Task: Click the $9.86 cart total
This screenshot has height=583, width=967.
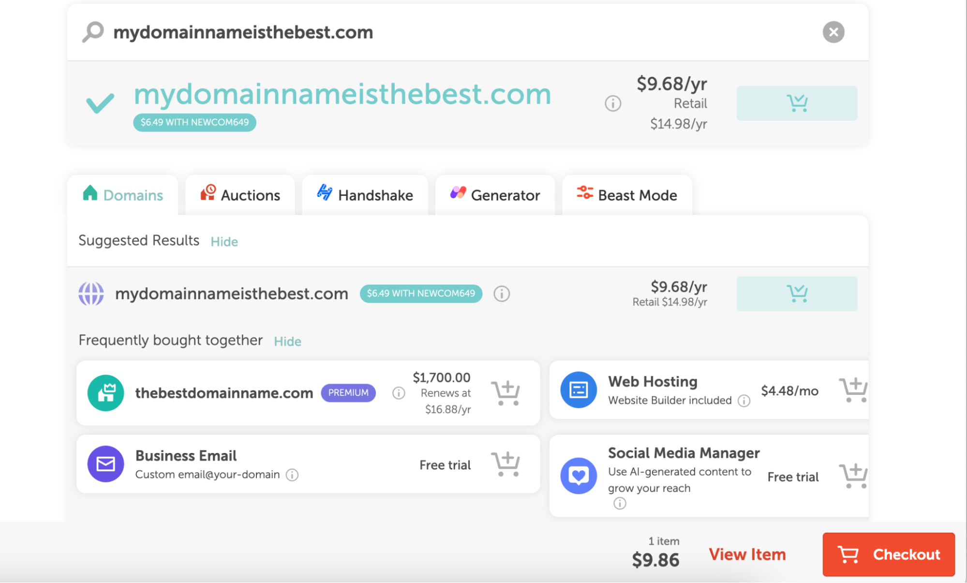Action: tap(655, 560)
